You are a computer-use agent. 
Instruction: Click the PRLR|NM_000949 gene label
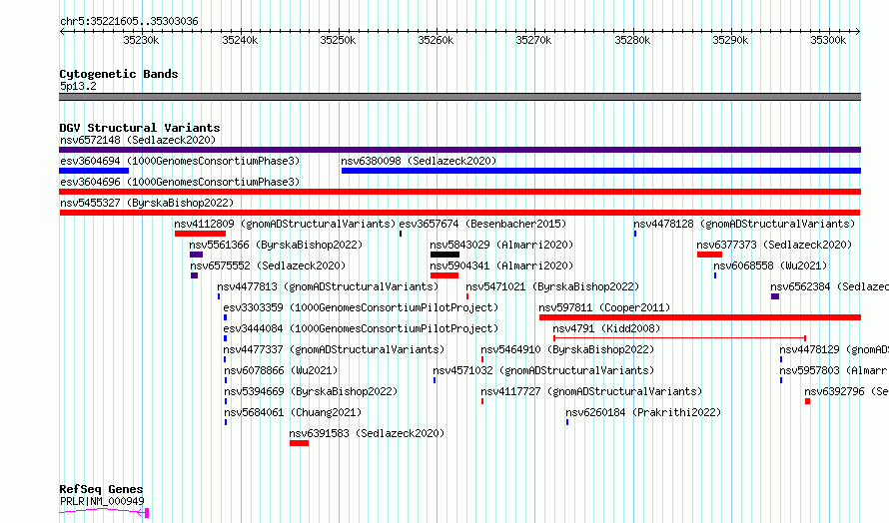point(102,501)
